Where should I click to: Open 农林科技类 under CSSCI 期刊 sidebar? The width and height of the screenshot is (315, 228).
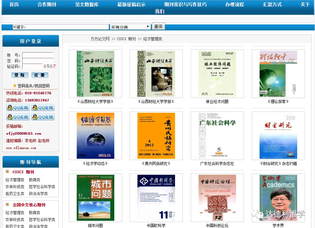(x=15, y=187)
